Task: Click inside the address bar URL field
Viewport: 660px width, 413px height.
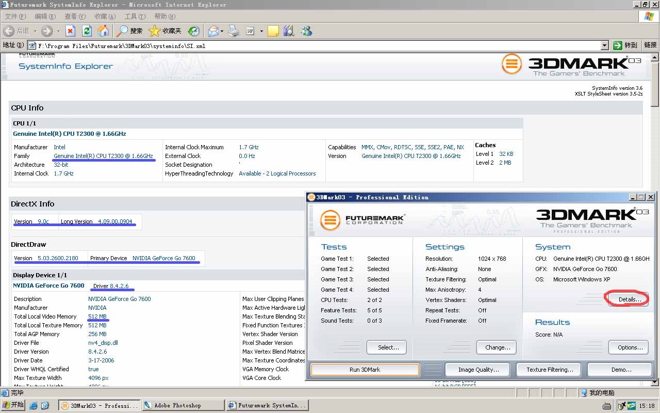Action: [318, 45]
